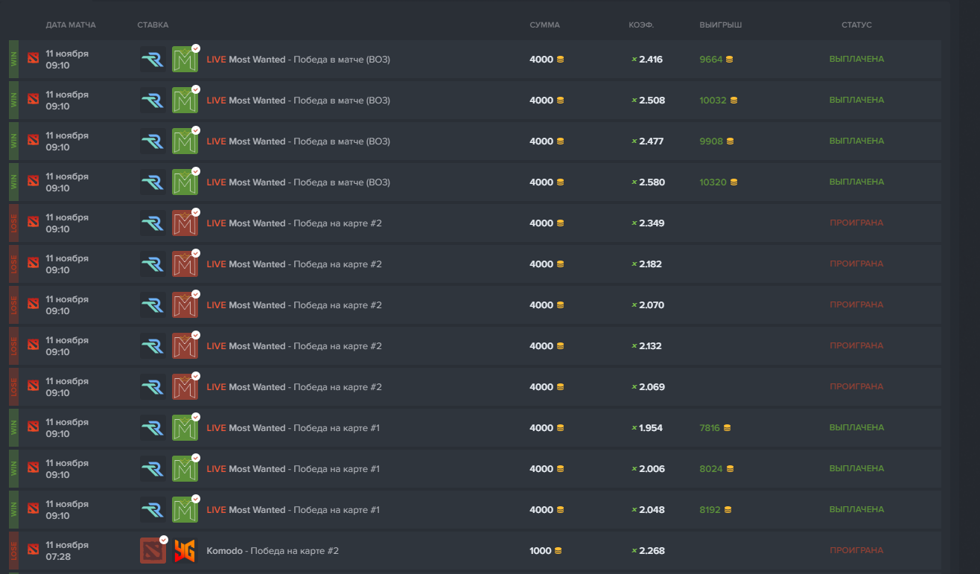Click the coin icon beside the 9664 winnings
980x574 pixels.
click(730, 60)
